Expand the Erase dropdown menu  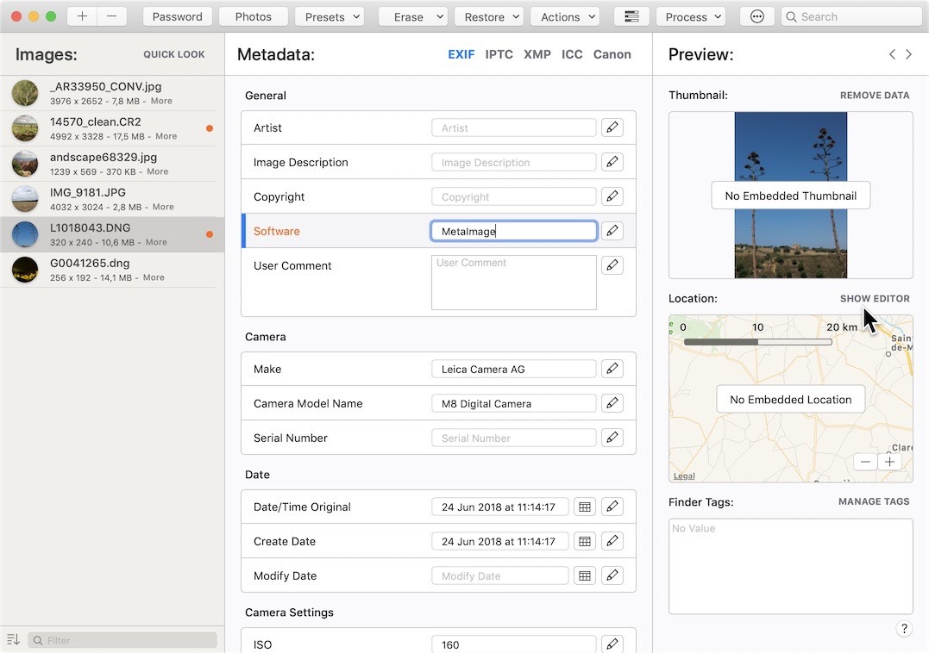click(x=412, y=16)
